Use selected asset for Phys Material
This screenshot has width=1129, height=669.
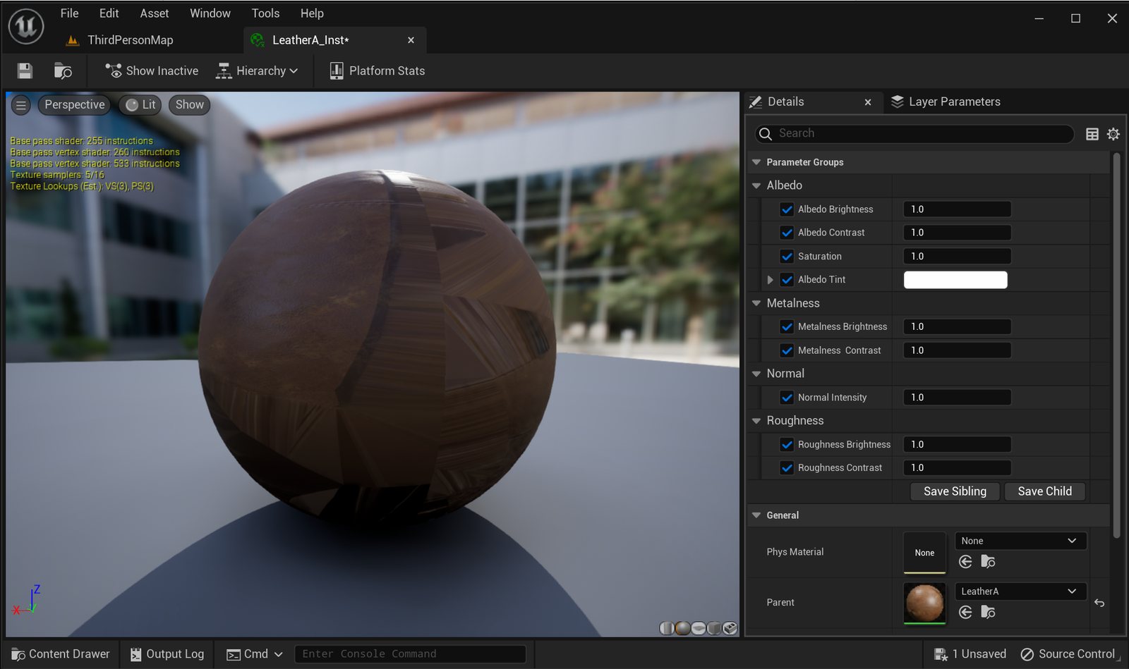[x=965, y=562]
